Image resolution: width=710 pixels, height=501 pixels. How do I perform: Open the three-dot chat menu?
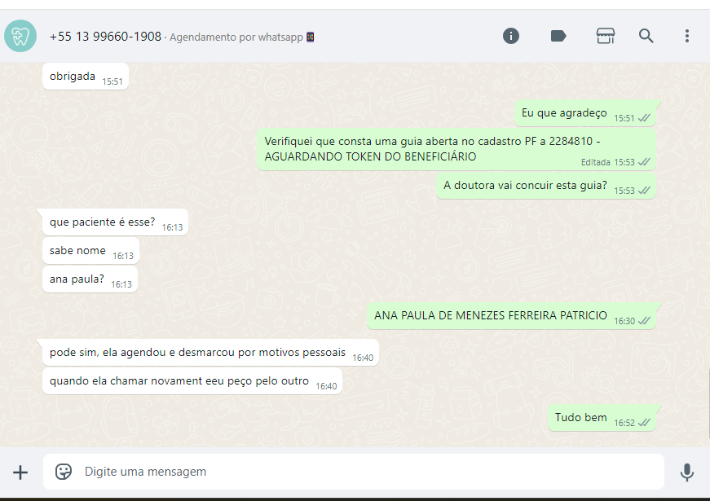coord(687,36)
